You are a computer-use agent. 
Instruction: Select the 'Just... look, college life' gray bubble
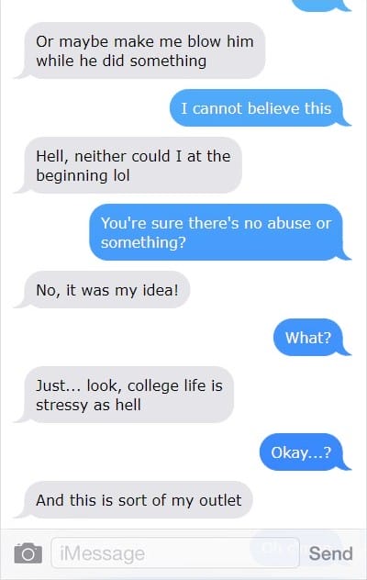(125, 395)
